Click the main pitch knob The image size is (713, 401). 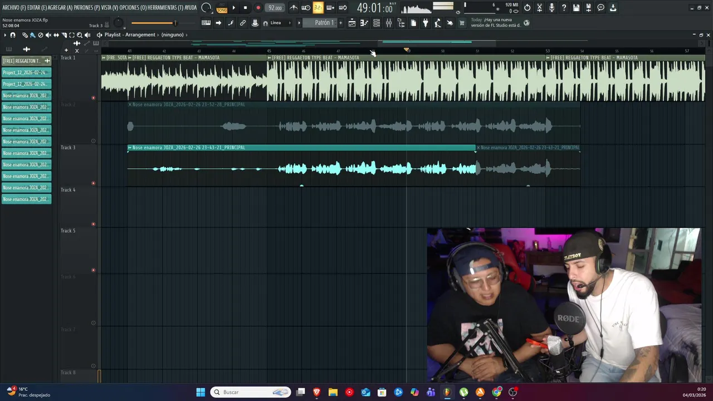tap(118, 23)
